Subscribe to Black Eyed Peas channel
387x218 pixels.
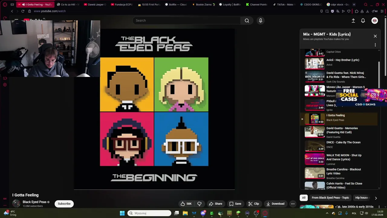[x=64, y=204]
